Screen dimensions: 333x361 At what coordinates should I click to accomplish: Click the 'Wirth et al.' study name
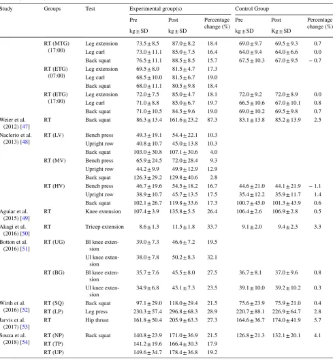(13, 303)
